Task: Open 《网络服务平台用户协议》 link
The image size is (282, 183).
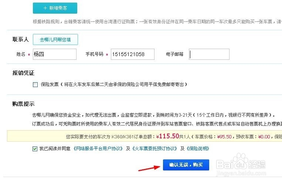Action: pos(98,149)
